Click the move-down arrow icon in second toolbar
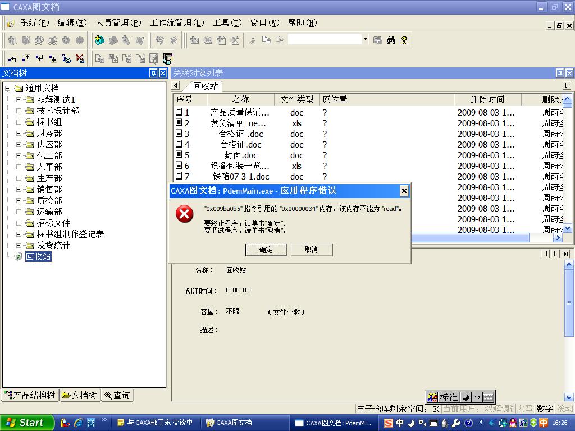Image resolution: width=575 pixels, height=431 pixels. pyautogui.click(x=53, y=58)
